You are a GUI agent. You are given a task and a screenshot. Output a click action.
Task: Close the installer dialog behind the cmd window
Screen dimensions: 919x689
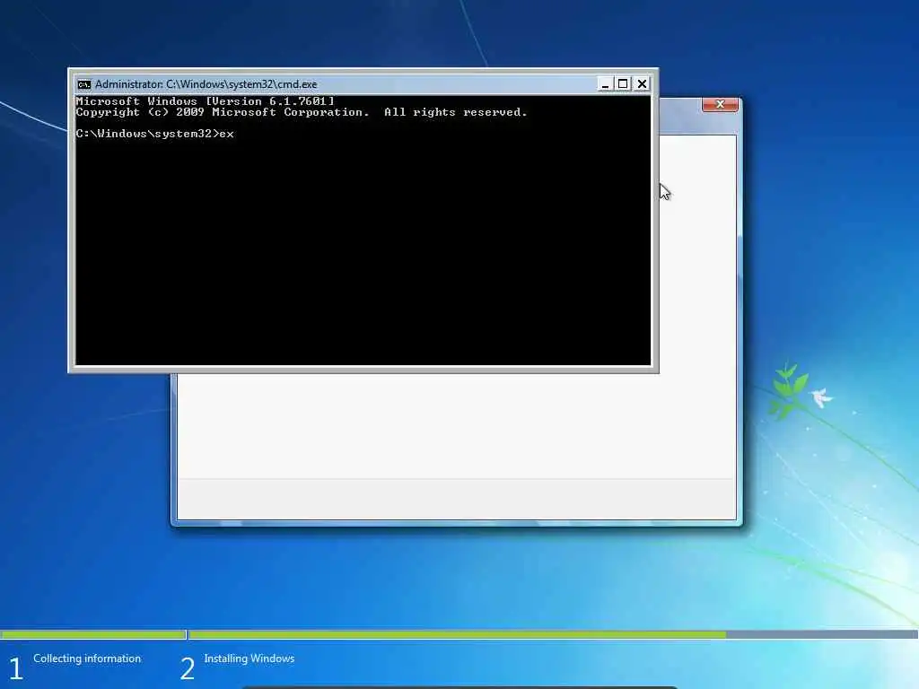point(720,104)
